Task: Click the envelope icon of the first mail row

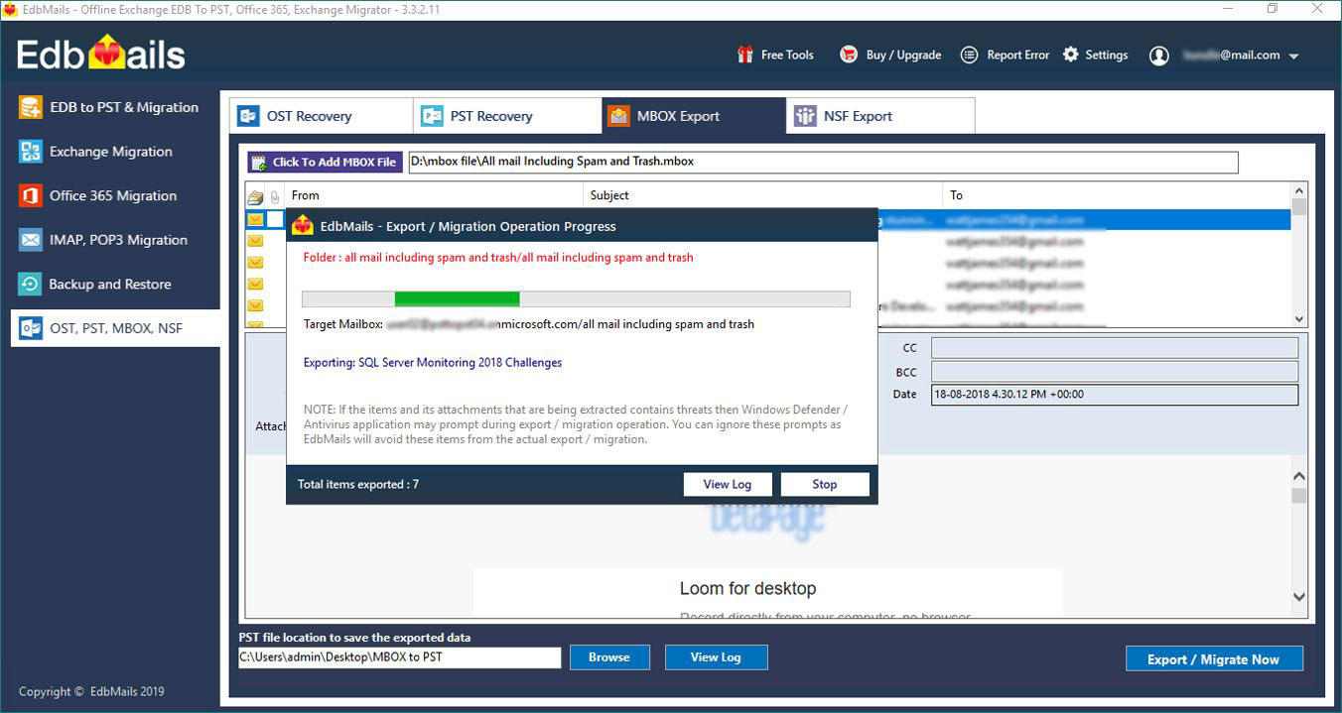Action: 255,219
